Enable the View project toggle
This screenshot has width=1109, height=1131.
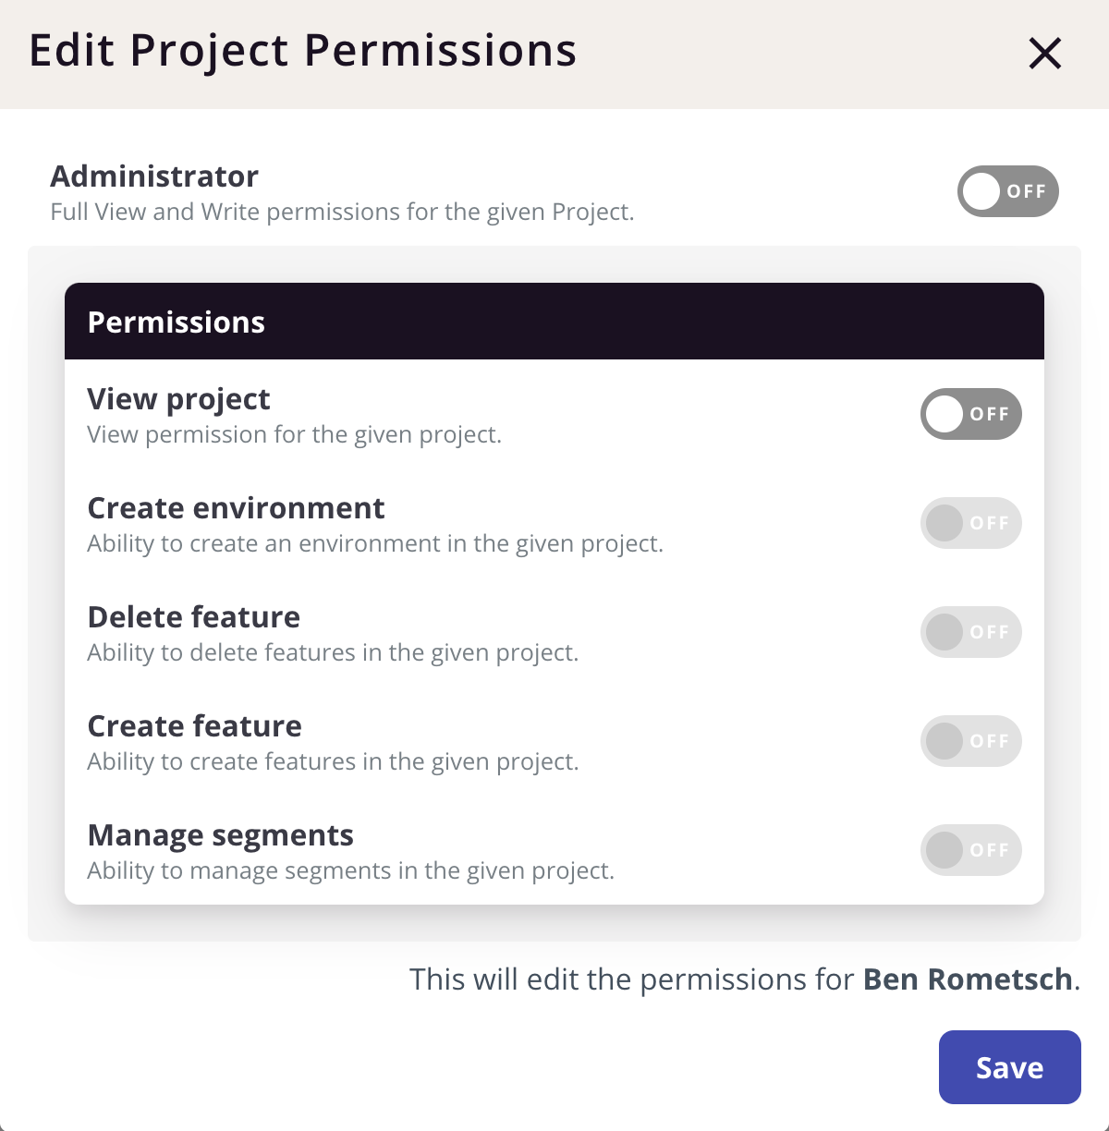970,414
